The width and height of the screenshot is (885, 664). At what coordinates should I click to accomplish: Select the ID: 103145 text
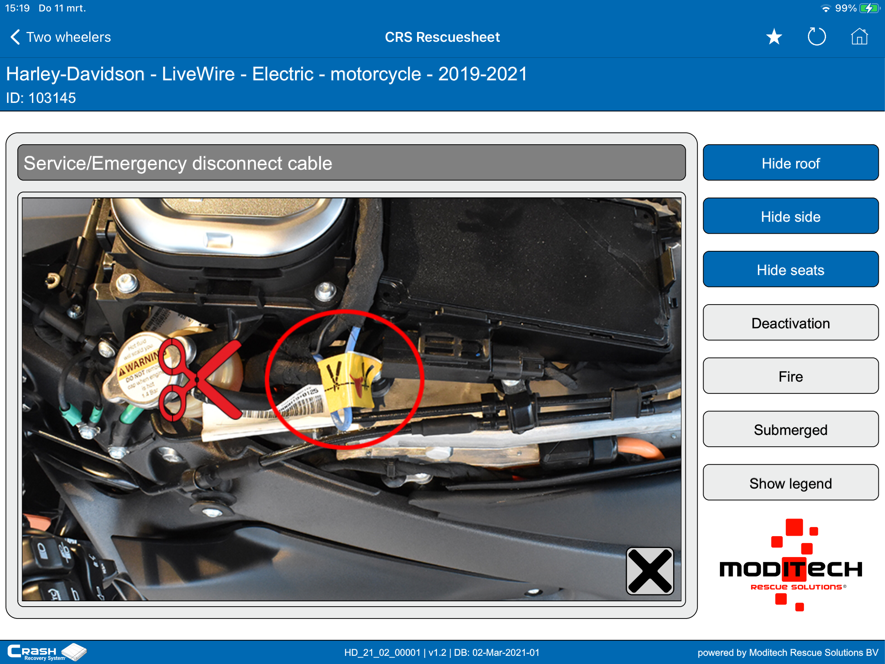(x=41, y=98)
